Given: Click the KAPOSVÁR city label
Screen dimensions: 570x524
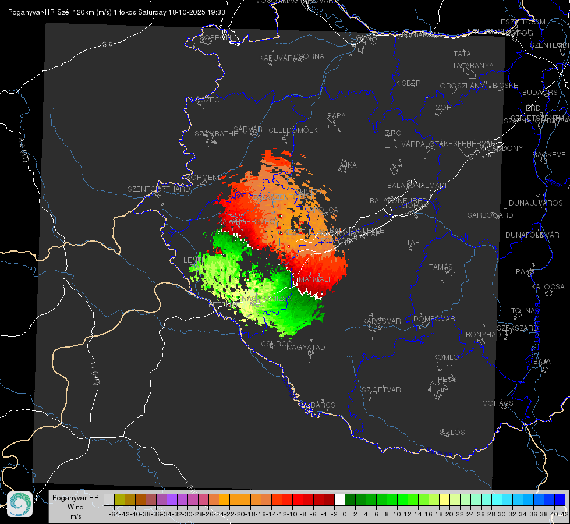Looking at the screenshot, I should click(381, 321).
